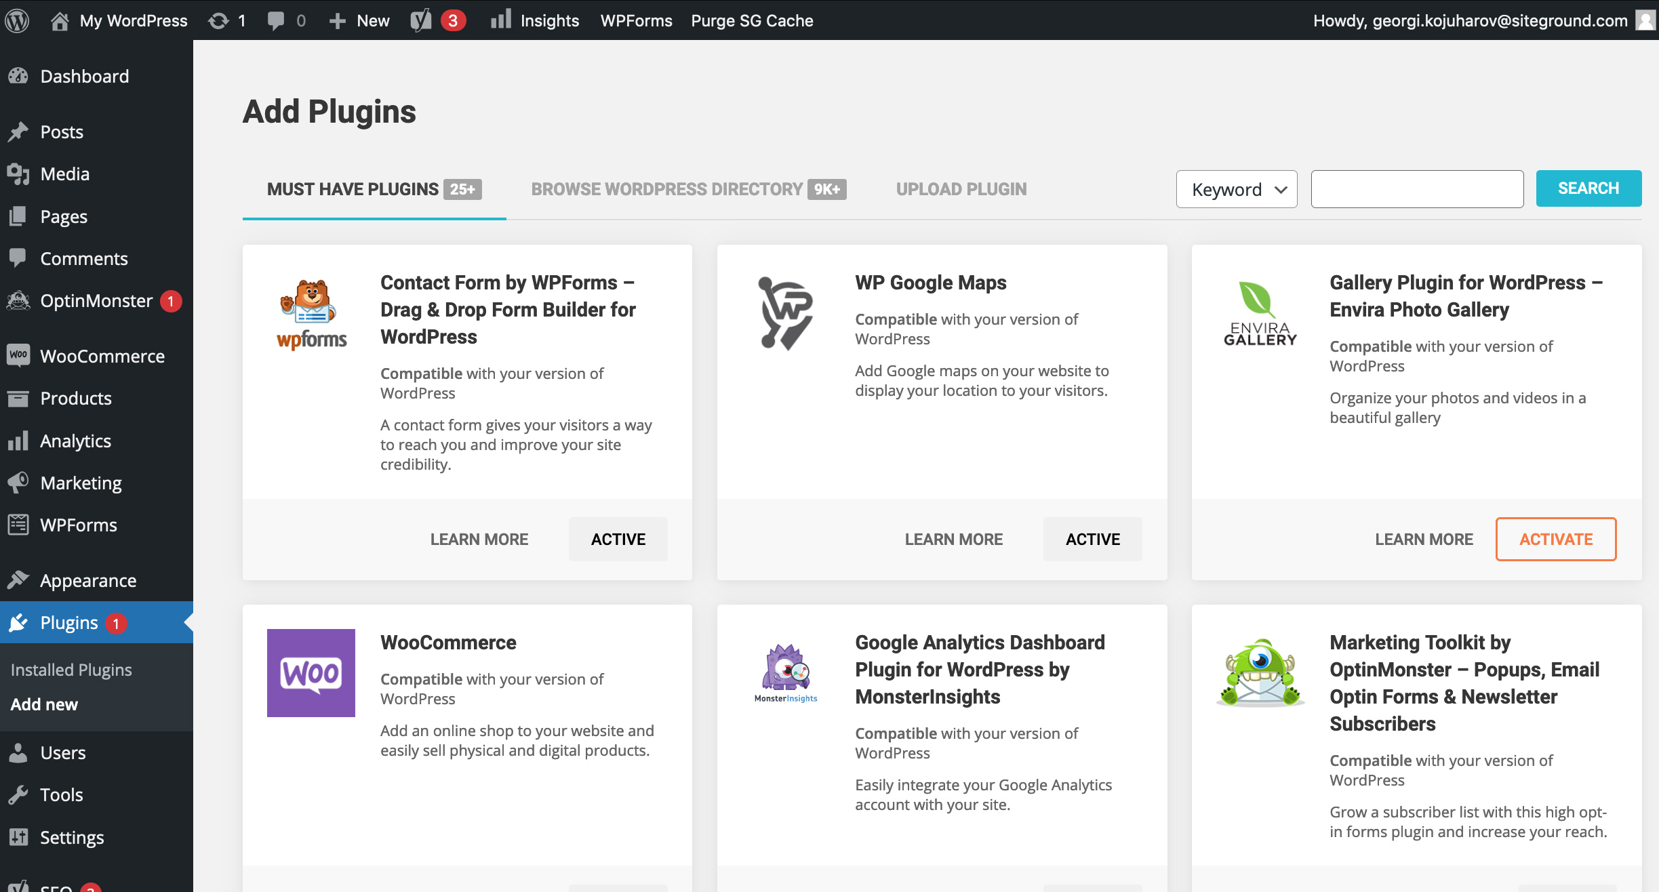Open Marketing Toolkit by OptinMonster title

(x=1464, y=683)
